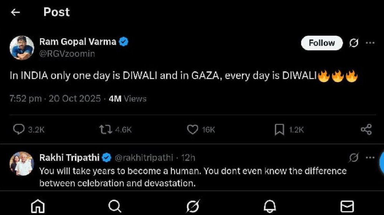Bookmark the Diwali post
The width and height of the screenshot is (384, 215).
279,130
